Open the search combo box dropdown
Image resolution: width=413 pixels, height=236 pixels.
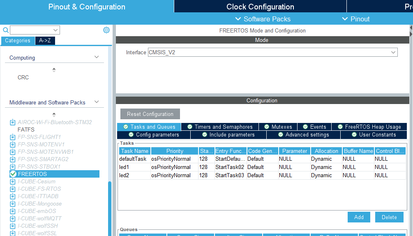pyautogui.click(x=55, y=30)
